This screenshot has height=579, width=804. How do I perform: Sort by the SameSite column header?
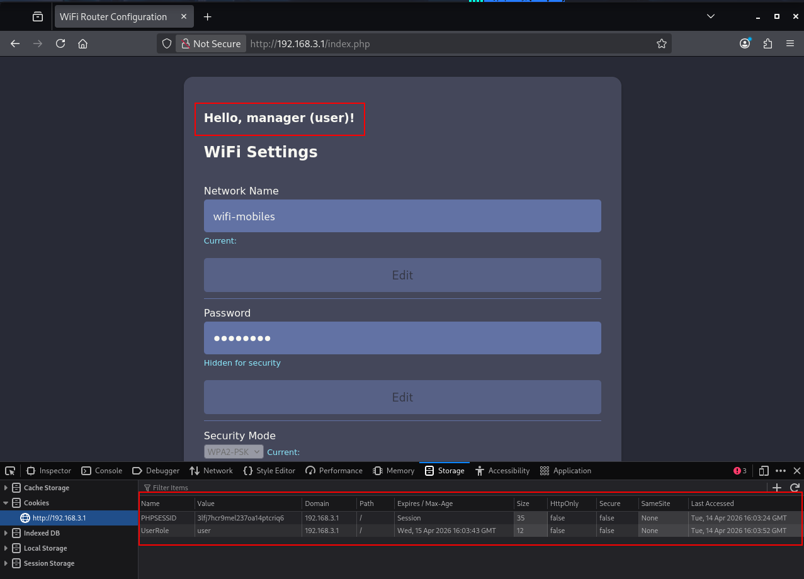(x=663, y=503)
